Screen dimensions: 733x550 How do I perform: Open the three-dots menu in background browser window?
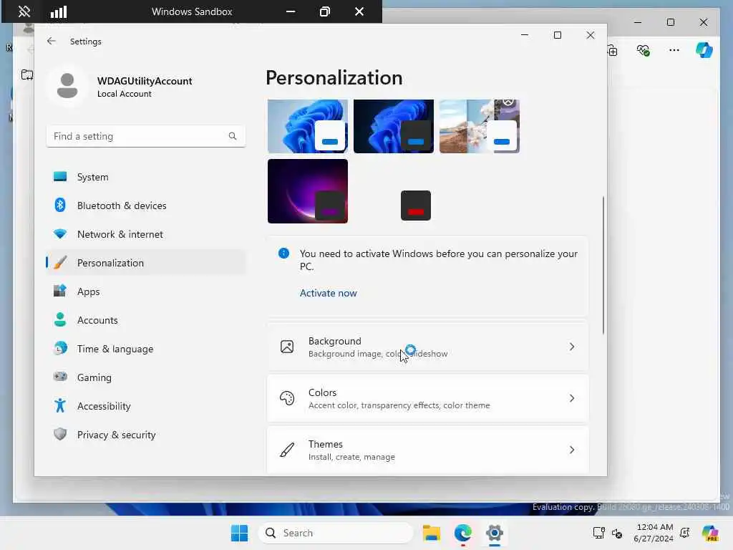pyautogui.click(x=674, y=50)
